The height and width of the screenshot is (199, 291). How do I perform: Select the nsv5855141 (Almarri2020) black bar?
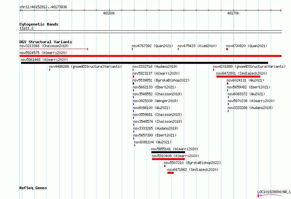point(168,152)
